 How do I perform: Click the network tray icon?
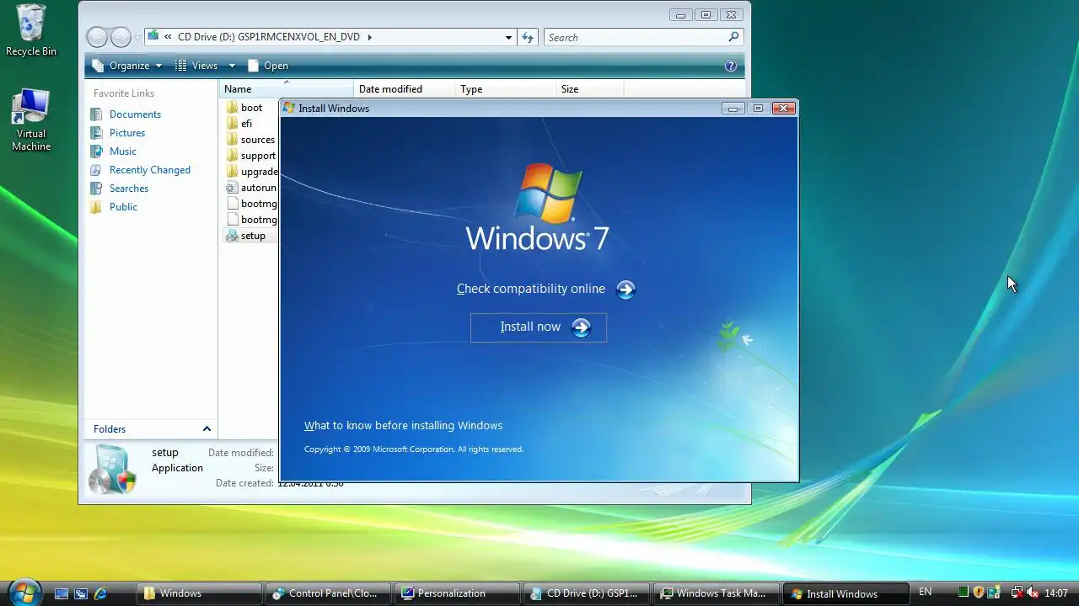[1017, 593]
